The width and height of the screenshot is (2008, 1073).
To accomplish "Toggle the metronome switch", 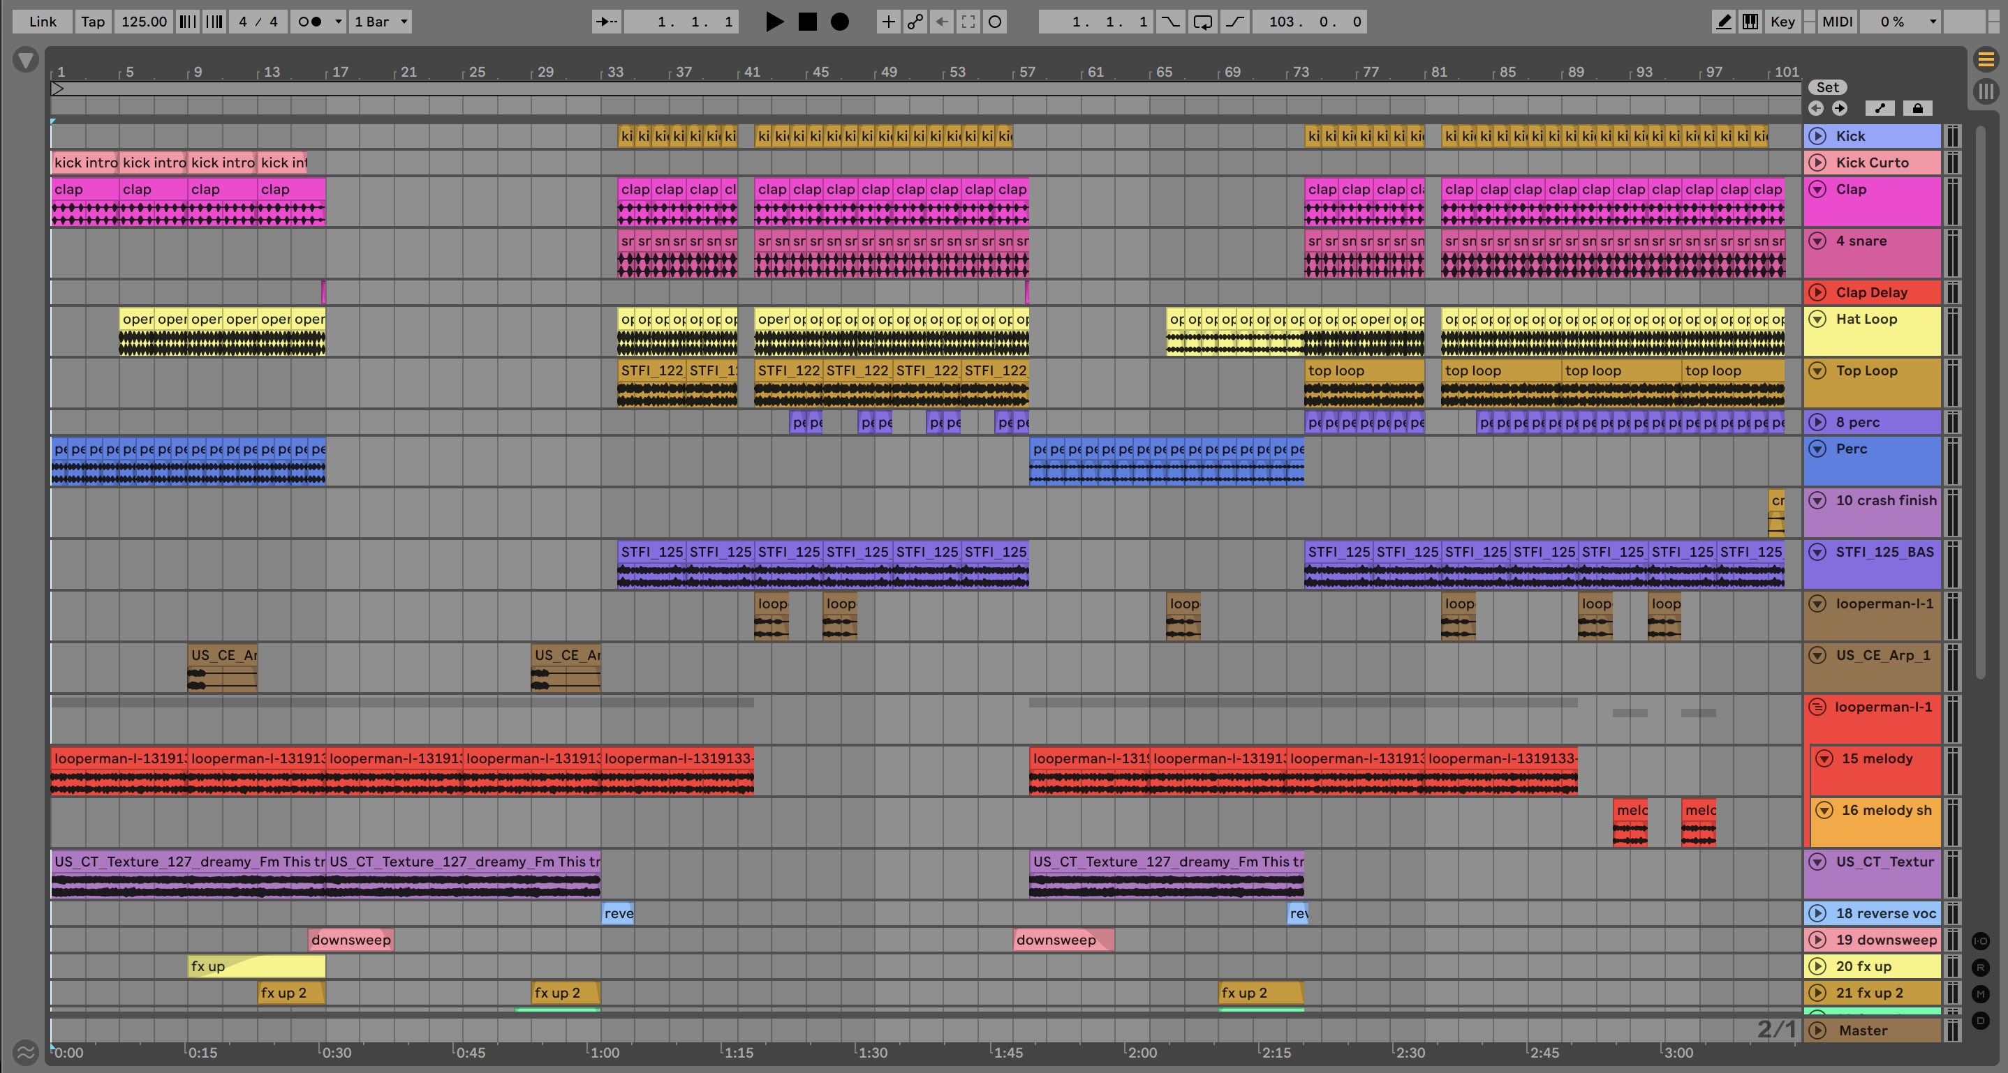I will tap(310, 22).
